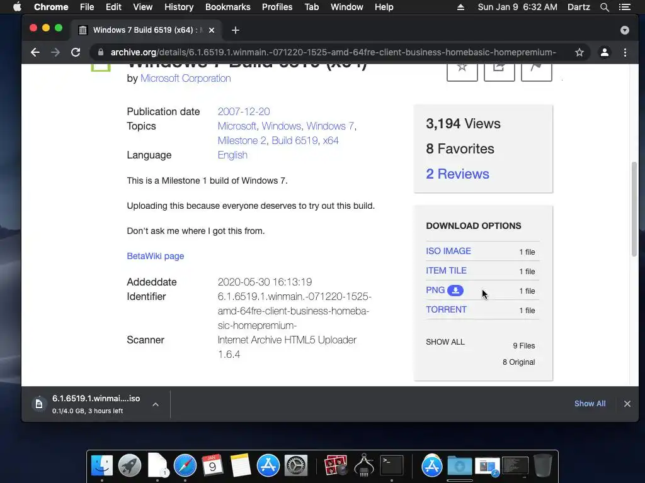Image resolution: width=645 pixels, height=483 pixels.
Task: Open a new tab with the plus button
Action: [x=236, y=30]
